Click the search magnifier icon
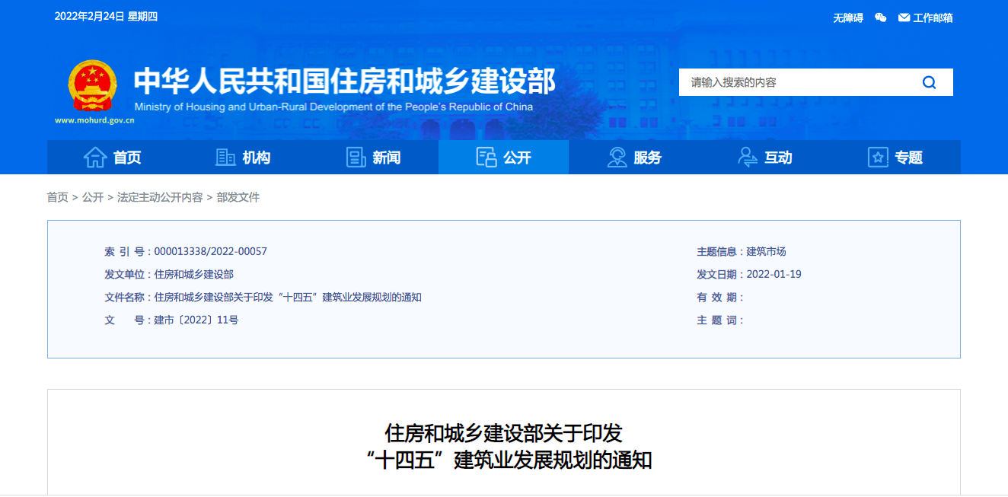 [929, 82]
